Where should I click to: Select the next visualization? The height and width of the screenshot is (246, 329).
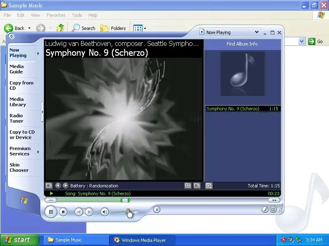click(x=65, y=186)
